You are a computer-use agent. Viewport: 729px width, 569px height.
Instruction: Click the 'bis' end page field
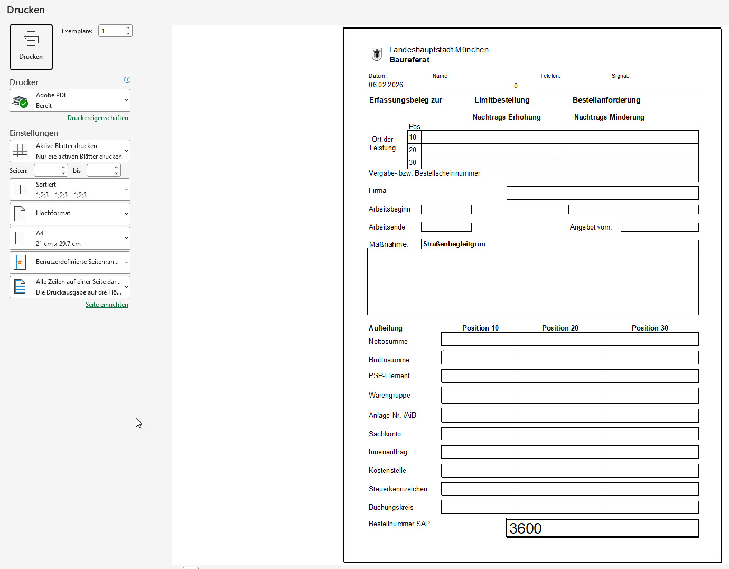click(x=100, y=170)
